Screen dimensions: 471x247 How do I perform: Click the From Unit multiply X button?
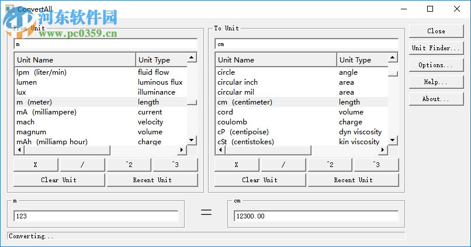click(36, 165)
